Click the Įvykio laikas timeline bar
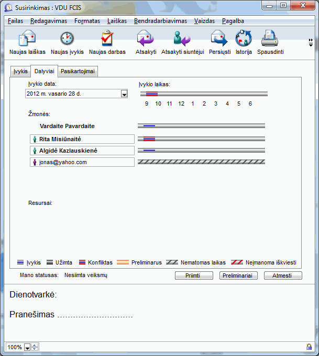The width and height of the screenshot is (319, 356). coord(204,94)
